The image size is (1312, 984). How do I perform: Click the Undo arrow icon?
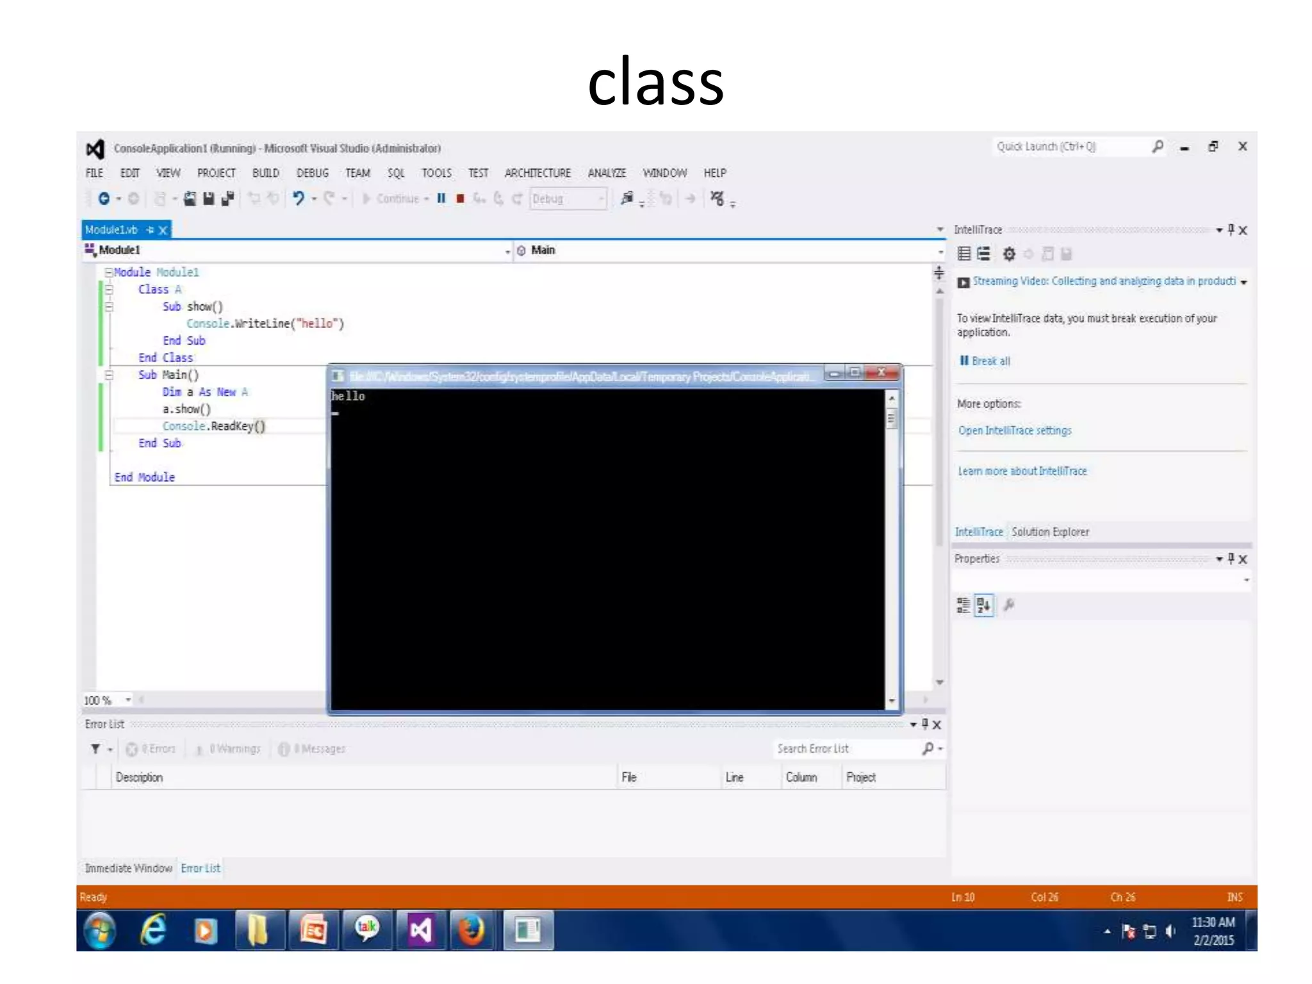click(298, 199)
